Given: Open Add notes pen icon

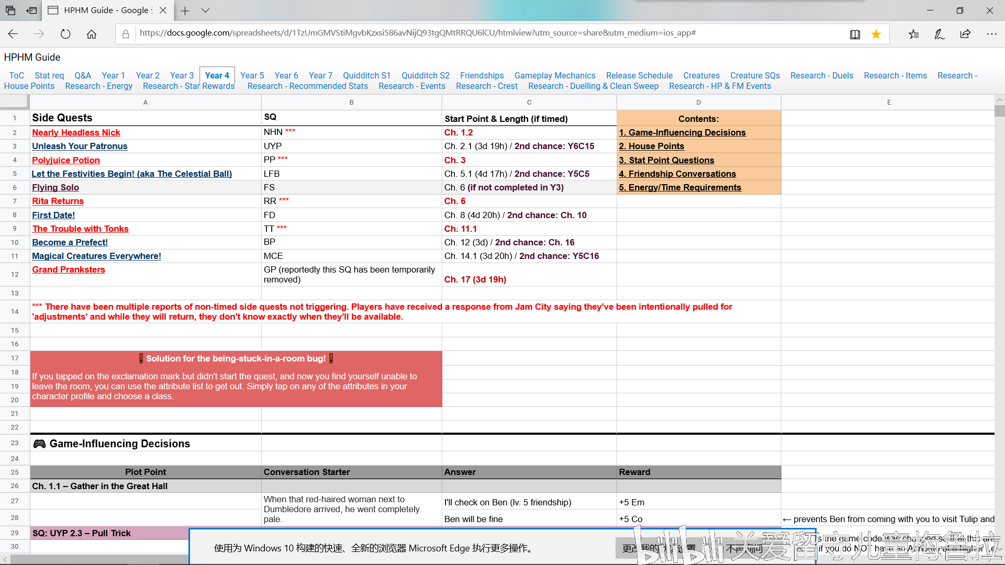Looking at the screenshot, I should coord(940,34).
